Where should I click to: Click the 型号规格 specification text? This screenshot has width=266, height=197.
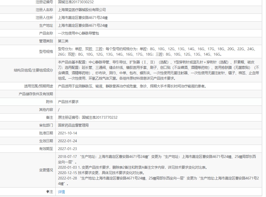(157, 52)
